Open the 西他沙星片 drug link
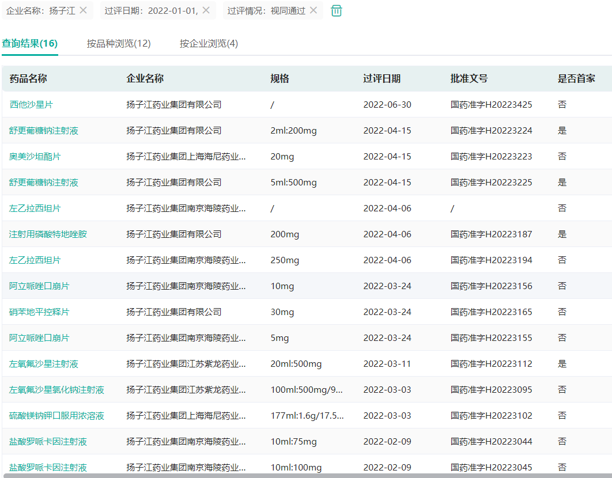Image resolution: width=612 pixels, height=478 pixels. point(31,105)
